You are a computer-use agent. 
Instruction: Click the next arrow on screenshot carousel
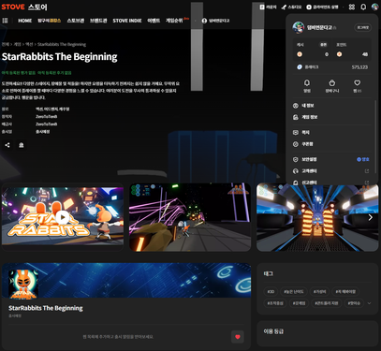[x=371, y=217]
